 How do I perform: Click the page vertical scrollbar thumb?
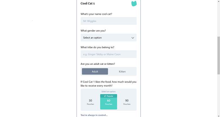click(x=219, y=56)
